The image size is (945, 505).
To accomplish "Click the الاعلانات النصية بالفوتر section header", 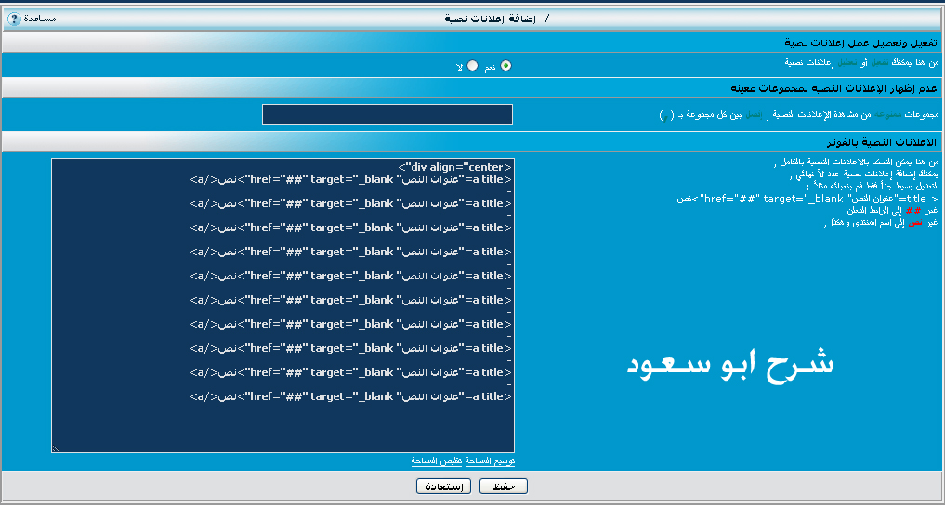I will [883, 142].
